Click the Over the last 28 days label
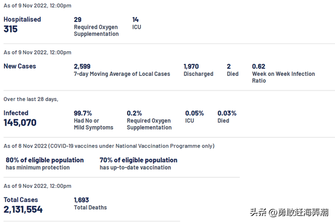335x223 pixels. tap(31, 99)
